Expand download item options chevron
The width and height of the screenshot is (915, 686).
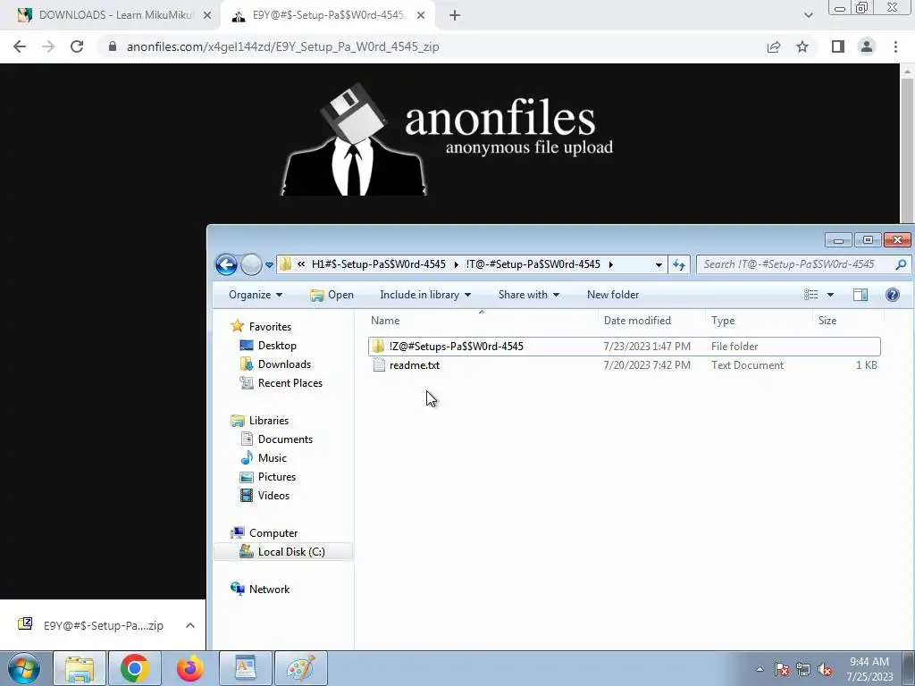point(190,625)
